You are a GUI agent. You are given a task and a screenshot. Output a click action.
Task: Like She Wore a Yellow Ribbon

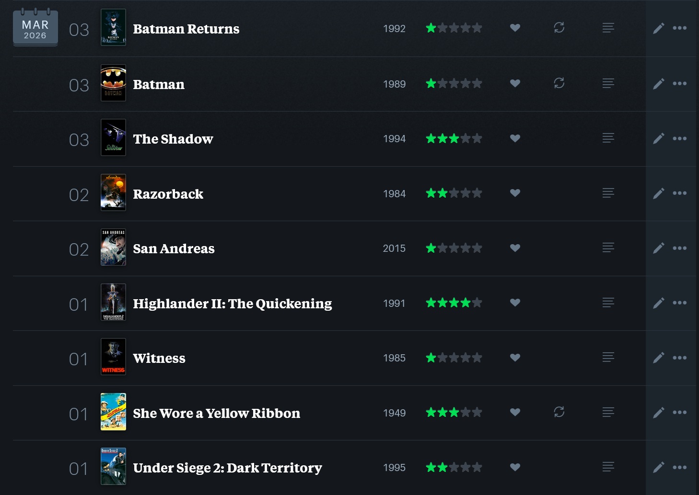(x=515, y=413)
